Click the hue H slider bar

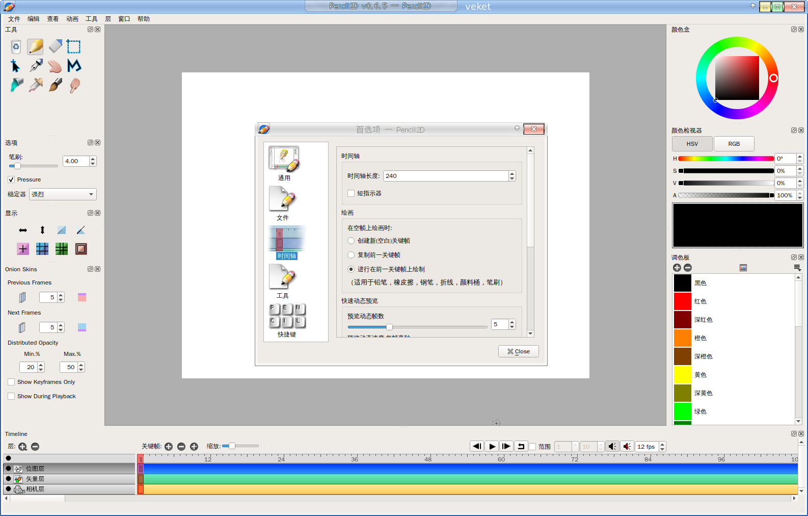click(x=726, y=159)
